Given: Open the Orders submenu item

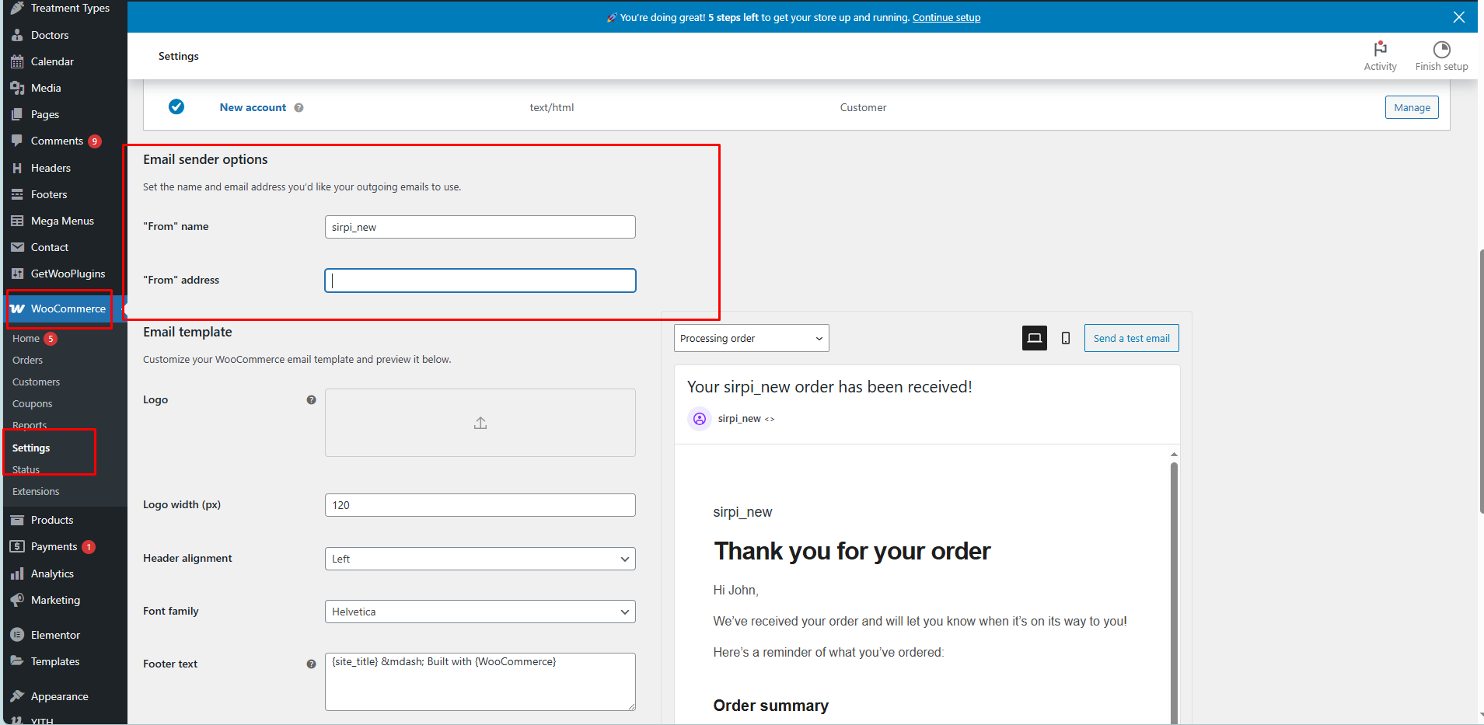Looking at the screenshot, I should tap(27, 360).
